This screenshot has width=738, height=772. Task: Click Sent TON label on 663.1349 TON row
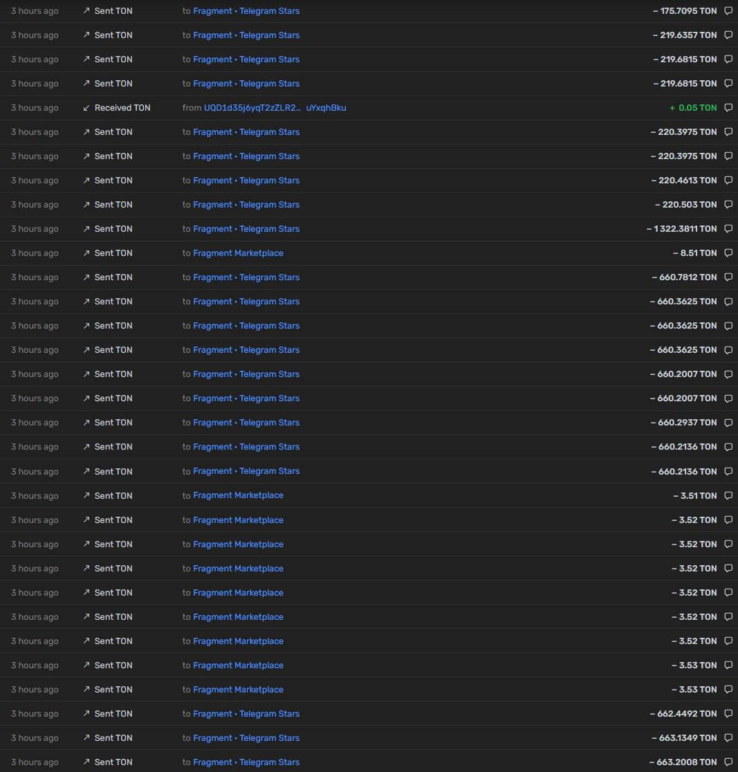[113, 737]
